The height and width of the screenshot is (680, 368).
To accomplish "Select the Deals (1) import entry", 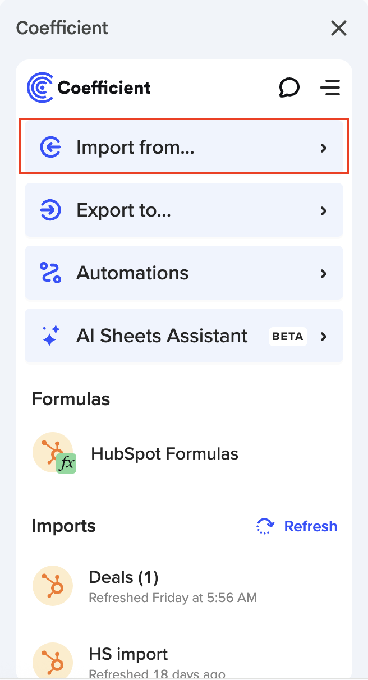I will click(x=123, y=577).
